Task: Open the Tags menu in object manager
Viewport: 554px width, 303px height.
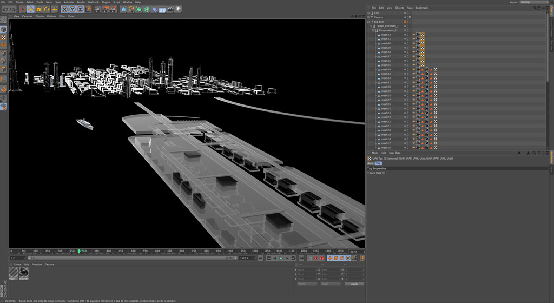Action: tap(410, 8)
